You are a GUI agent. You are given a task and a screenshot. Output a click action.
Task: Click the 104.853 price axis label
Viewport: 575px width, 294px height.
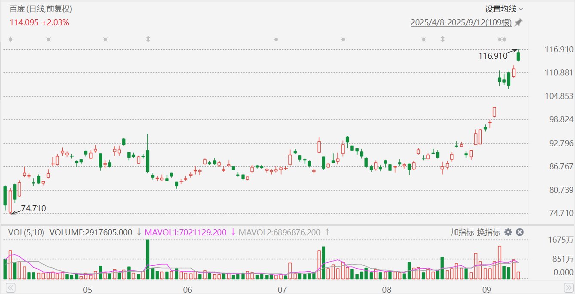pos(559,96)
